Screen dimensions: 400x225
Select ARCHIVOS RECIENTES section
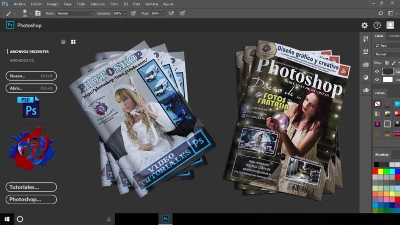click(x=29, y=52)
